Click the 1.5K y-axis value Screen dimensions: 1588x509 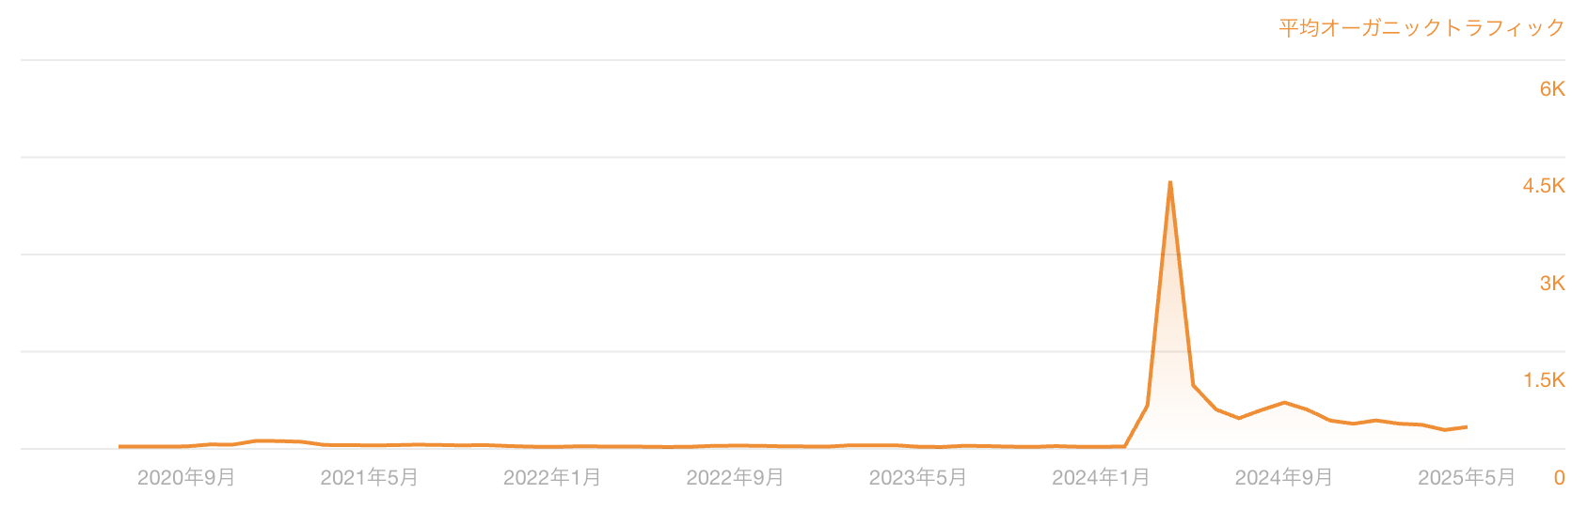point(1544,380)
